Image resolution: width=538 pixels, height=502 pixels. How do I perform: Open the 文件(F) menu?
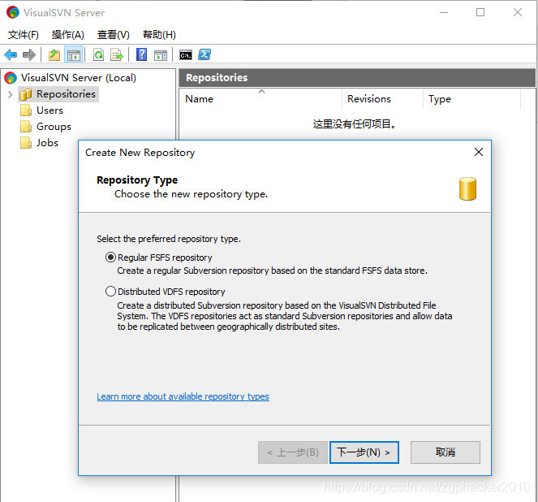point(24,35)
